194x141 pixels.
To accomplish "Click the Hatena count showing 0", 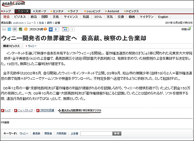I will pos(56,29).
